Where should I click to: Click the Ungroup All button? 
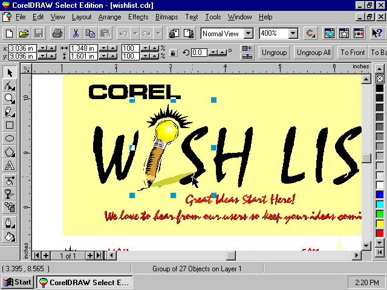click(313, 53)
